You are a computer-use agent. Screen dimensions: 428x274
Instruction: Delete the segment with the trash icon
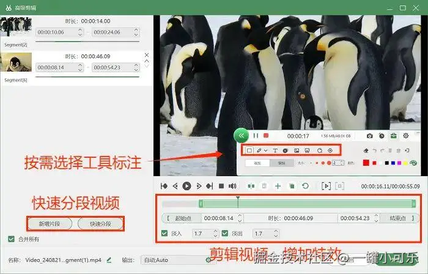pyautogui.click(x=264, y=186)
